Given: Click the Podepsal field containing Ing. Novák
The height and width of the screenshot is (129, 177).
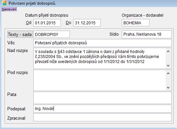Looking at the screenshot, I should pos(102,109).
